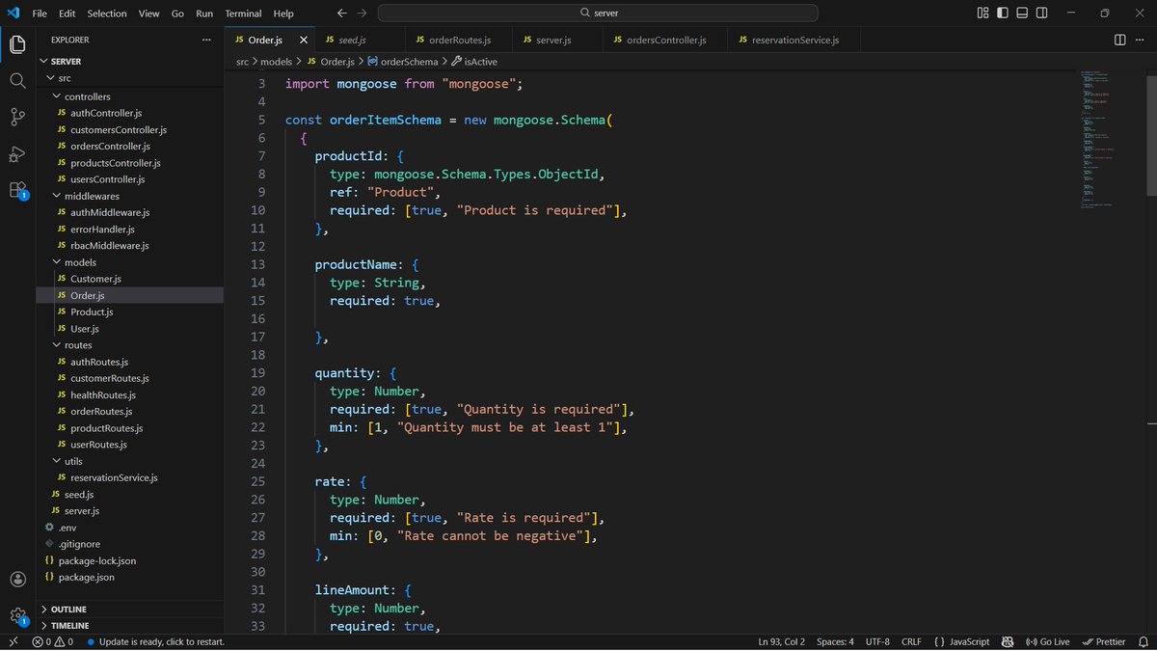Open healthRoutes.js in the explorer
The image size is (1157, 651).
pos(129,394)
